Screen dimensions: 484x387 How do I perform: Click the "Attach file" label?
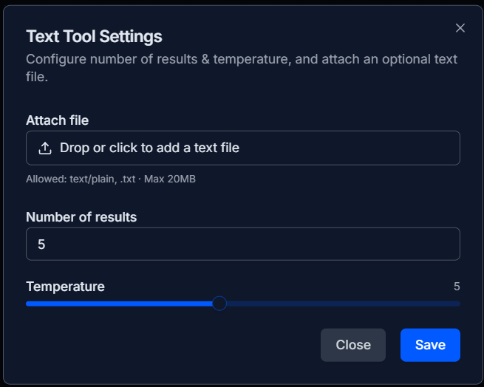(x=58, y=120)
